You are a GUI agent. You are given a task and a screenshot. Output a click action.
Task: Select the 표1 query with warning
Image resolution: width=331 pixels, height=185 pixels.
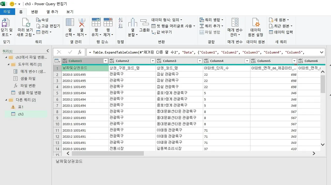click(21, 107)
